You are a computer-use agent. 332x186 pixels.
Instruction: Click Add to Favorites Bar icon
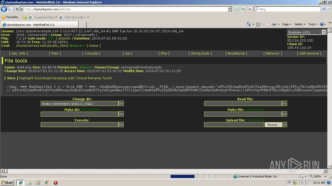coord(25,17)
